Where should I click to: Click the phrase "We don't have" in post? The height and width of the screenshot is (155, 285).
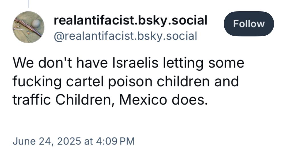tap(60, 63)
